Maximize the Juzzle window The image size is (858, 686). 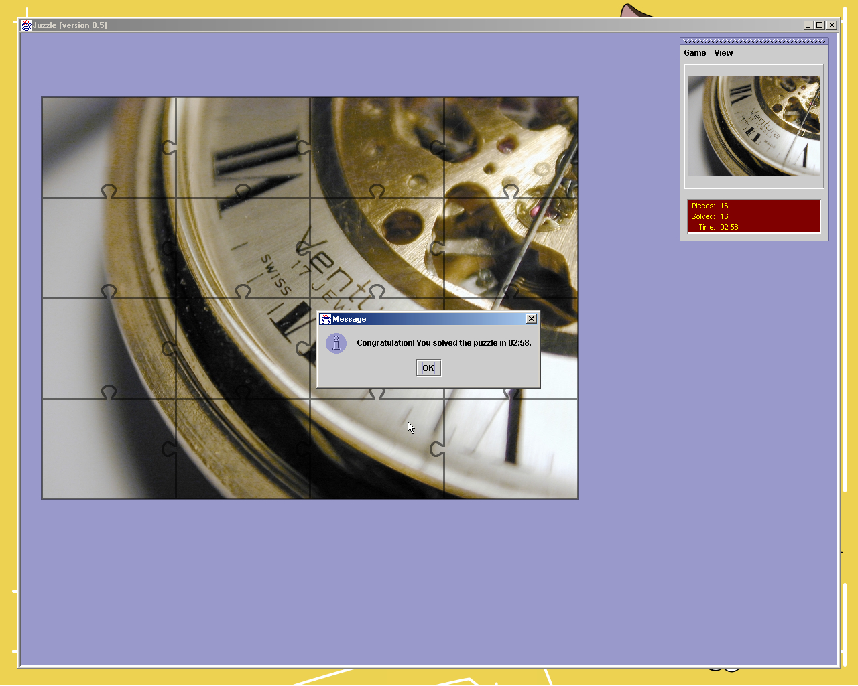click(819, 25)
